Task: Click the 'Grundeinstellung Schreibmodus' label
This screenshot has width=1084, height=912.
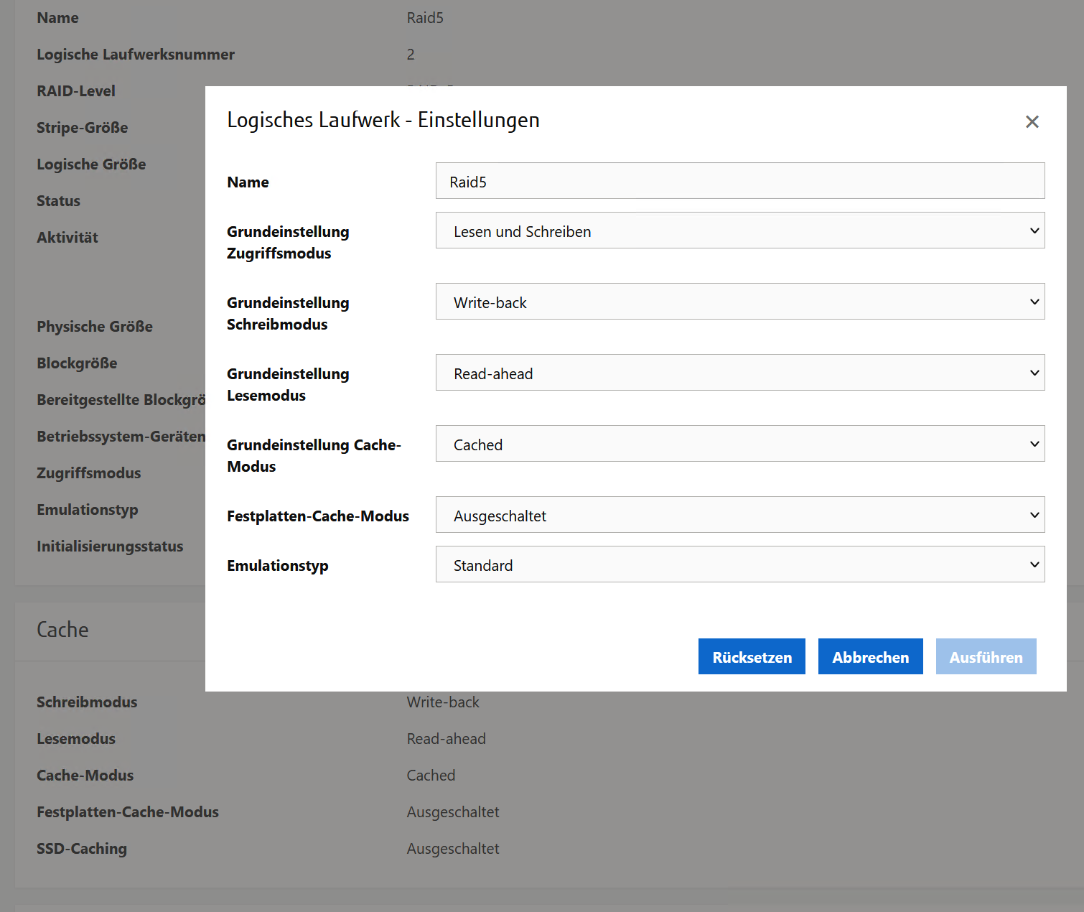Action: [288, 314]
